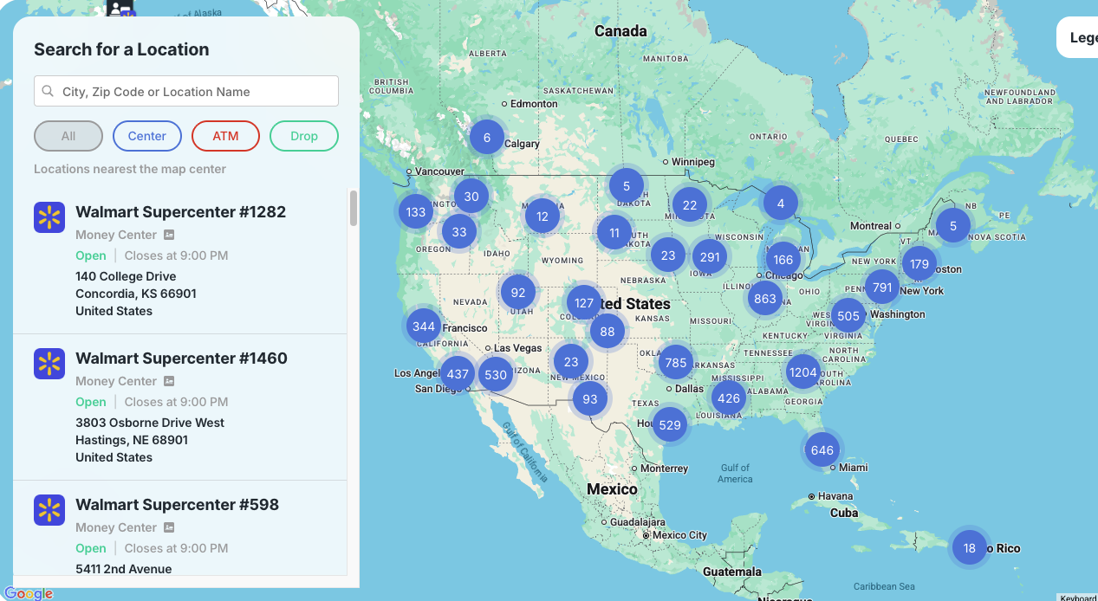The height and width of the screenshot is (601, 1098).
Task: Open the map cluster marker showing 133
Action: click(x=416, y=211)
